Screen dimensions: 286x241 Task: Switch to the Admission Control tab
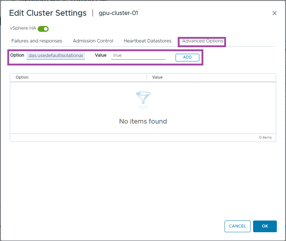pos(93,41)
